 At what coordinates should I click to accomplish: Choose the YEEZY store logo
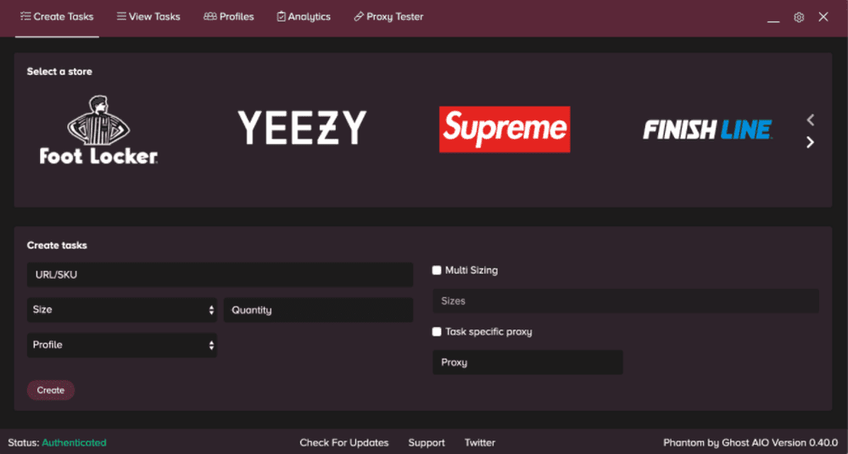tap(303, 128)
